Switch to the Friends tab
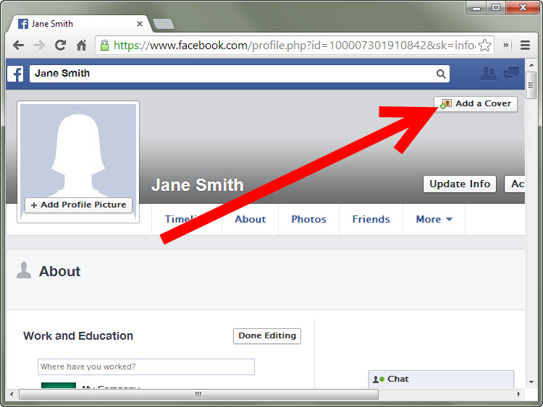Screen dimensions: 543x407 (371, 219)
